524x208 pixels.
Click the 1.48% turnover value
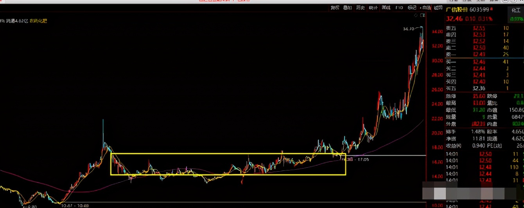point(479,131)
